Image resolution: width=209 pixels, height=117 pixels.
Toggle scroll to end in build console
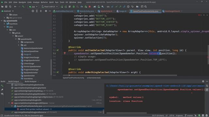207,90
